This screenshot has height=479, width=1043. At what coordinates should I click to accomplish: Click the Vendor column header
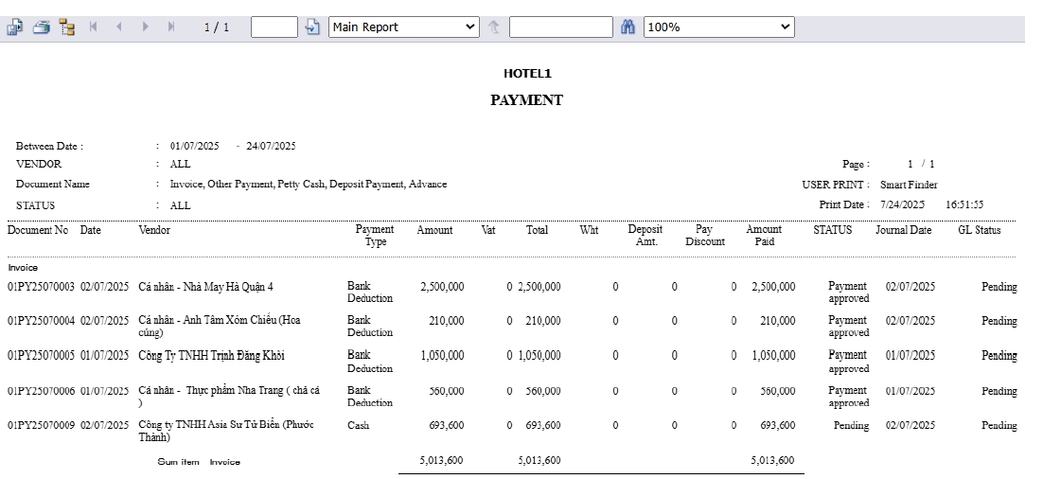coord(154,230)
